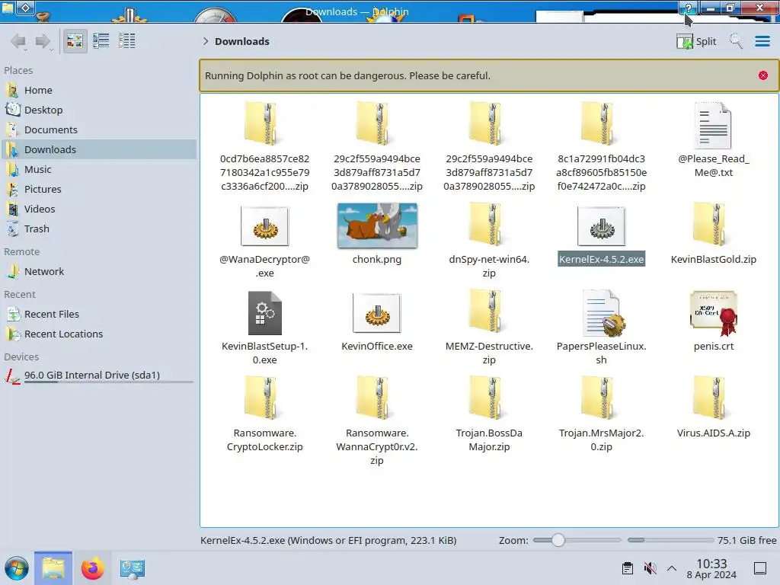Screen dimensions: 780x585
Task: Open the hamburger menu
Action: (762, 41)
